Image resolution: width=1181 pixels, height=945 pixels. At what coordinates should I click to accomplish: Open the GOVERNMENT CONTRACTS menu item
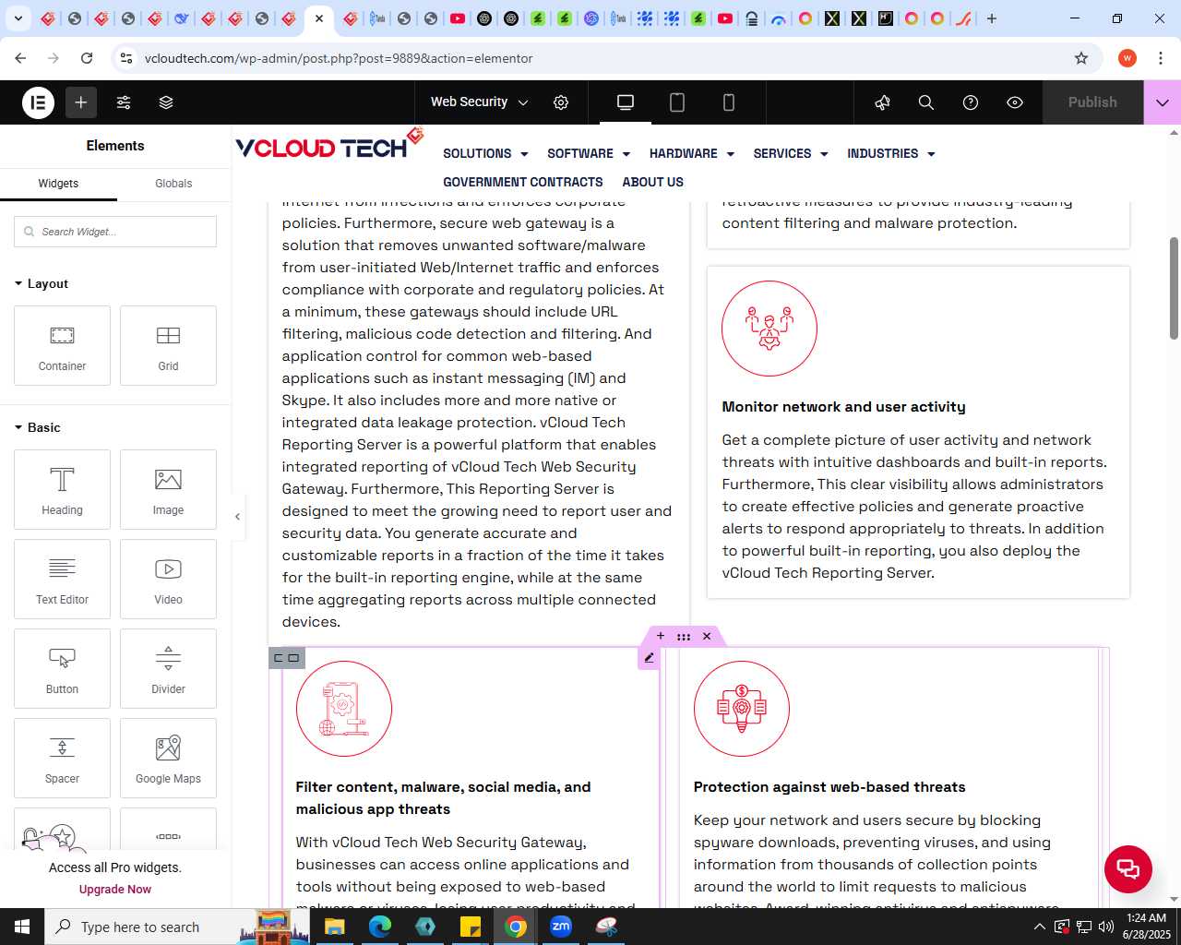point(523,183)
